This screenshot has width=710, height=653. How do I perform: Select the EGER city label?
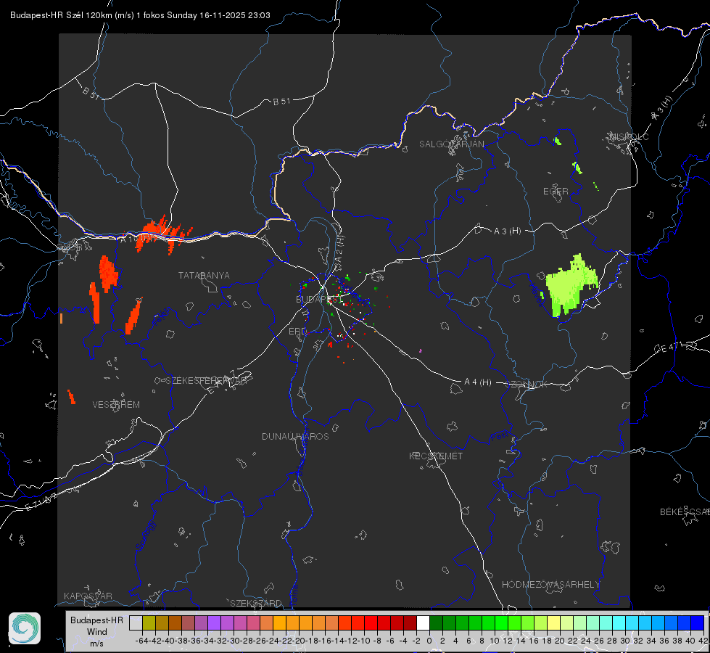click(556, 192)
